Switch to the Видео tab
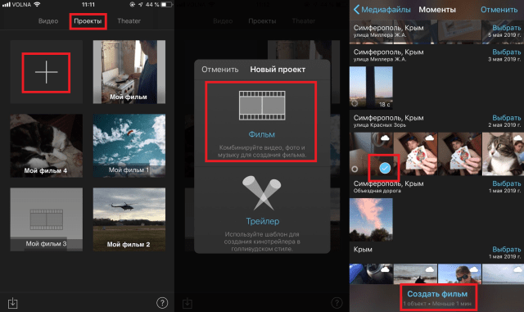Viewport: 524px width, 312px height. [48, 21]
